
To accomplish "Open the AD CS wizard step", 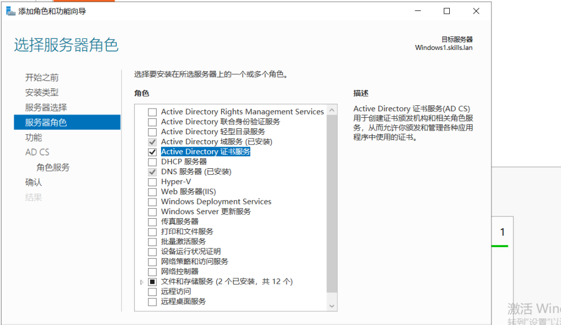I will pos(37,152).
